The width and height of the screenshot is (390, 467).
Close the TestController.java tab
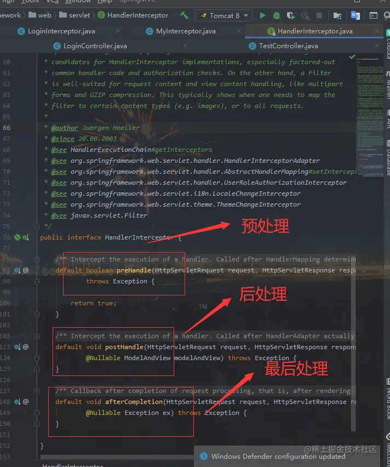tap(377, 45)
